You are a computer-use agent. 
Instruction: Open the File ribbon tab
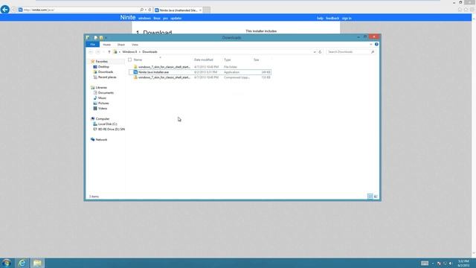point(92,45)
